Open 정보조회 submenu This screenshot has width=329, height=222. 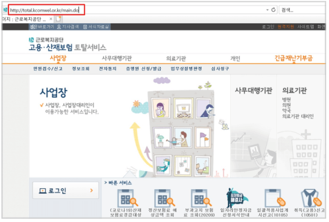[81, 69]
